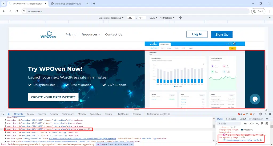Toggle the .cls element classes panel
The image size is (273, 146).
coord(251,124)
